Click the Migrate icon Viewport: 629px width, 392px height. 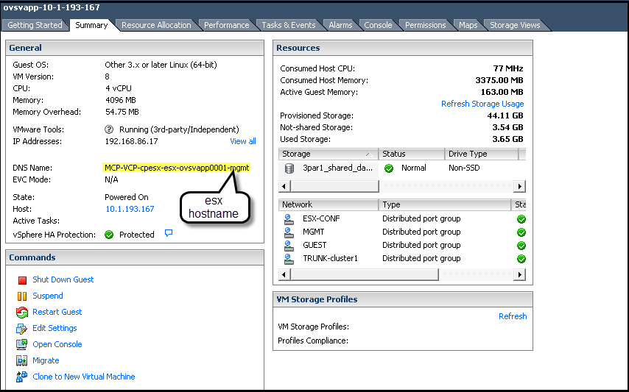click(21, 361)
